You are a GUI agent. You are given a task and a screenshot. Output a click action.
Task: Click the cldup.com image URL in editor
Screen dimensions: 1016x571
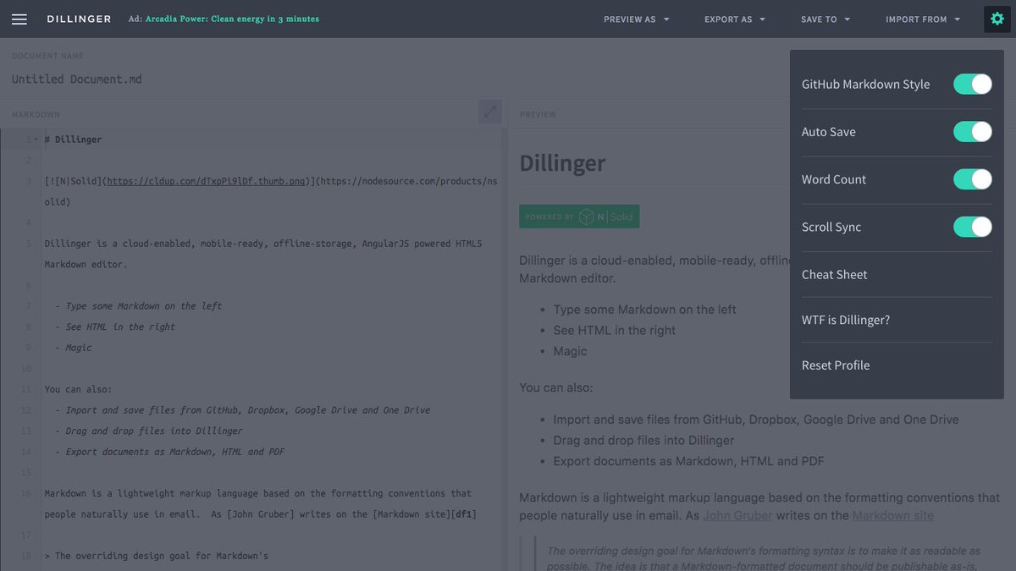(206, 181)
